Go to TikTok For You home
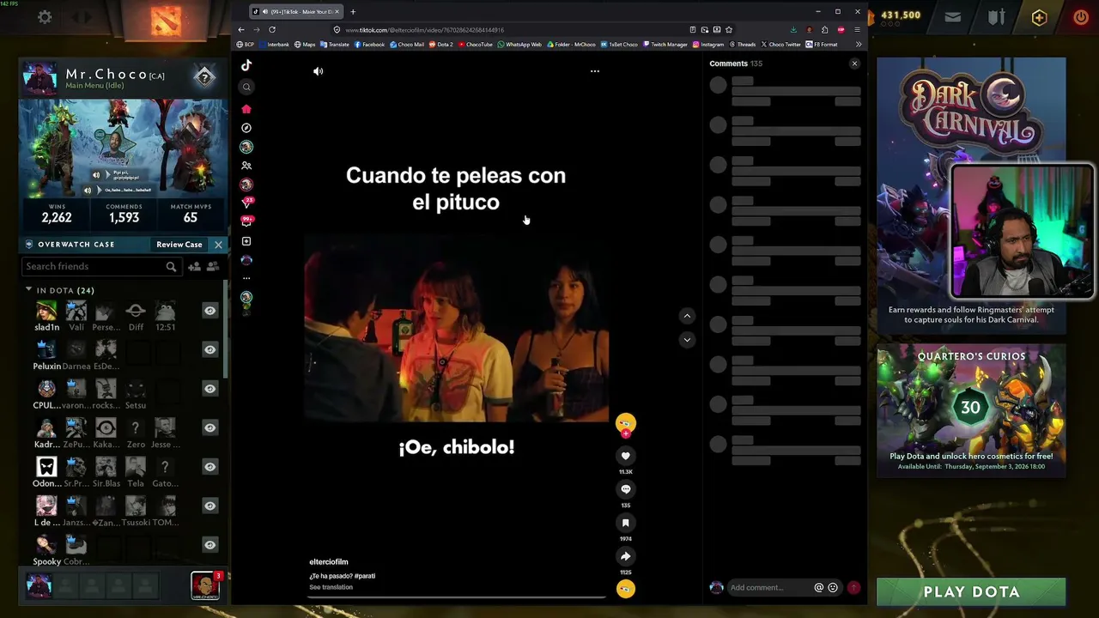 [246, 109]
